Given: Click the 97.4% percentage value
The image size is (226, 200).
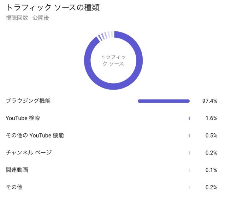Looking at the screenshot, I should click(209, 101).
